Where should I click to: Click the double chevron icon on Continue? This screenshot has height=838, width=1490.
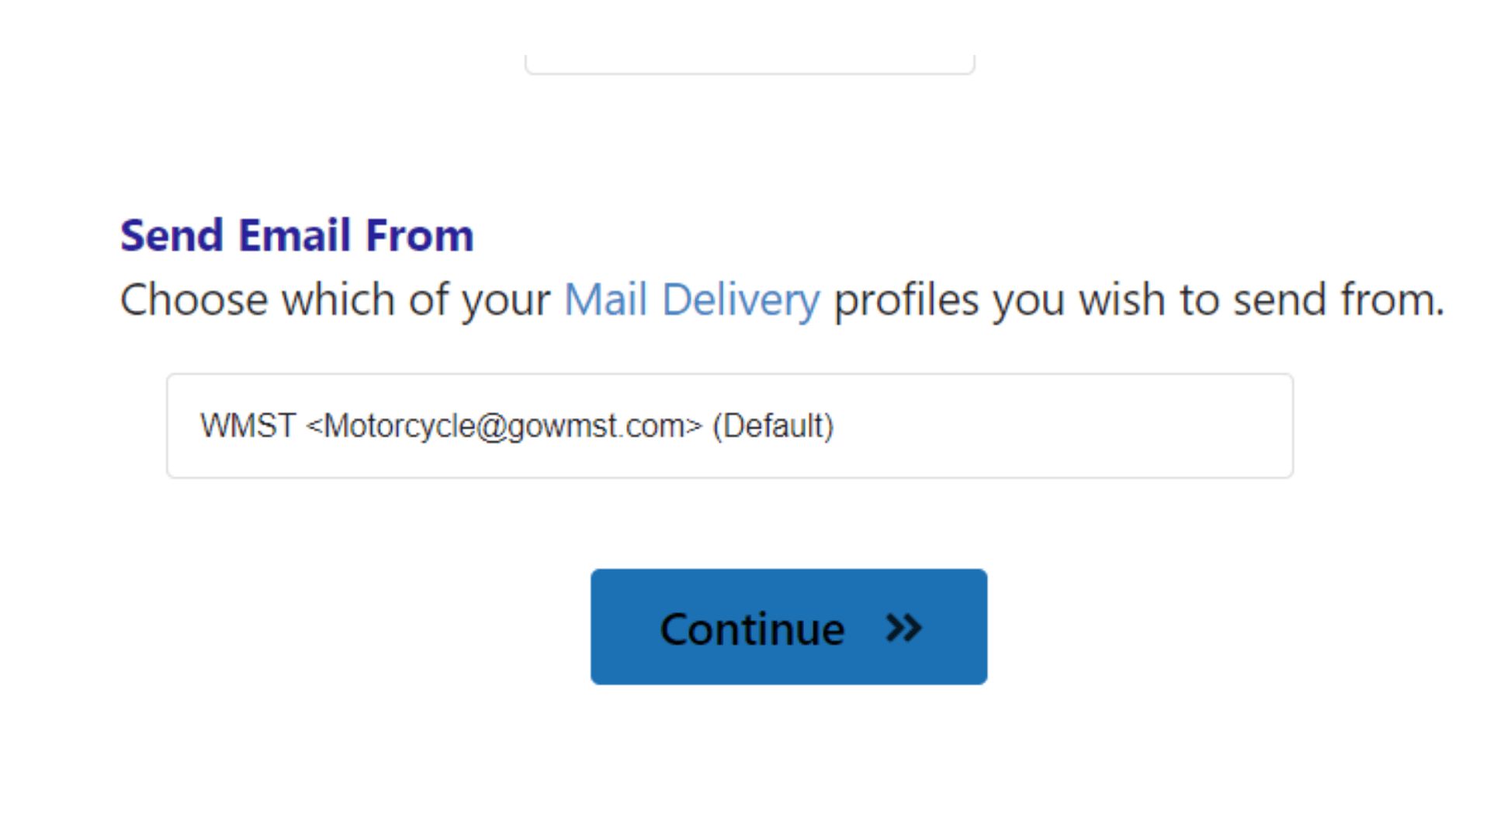904,628
